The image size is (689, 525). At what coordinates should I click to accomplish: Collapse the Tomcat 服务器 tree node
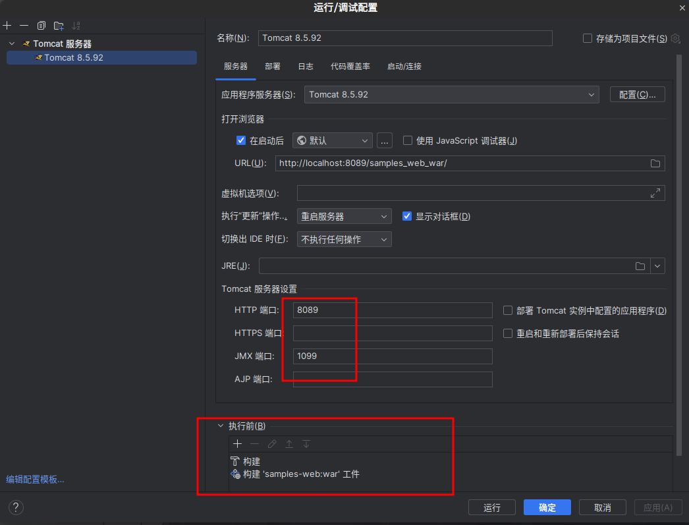(x=13, y=43)
